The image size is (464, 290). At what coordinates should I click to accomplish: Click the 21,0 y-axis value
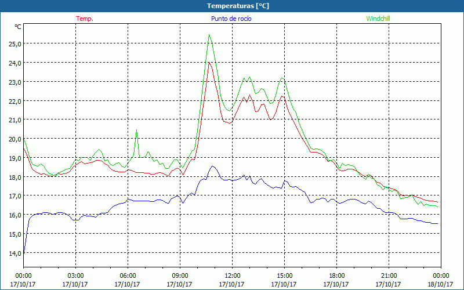point(15,120)
